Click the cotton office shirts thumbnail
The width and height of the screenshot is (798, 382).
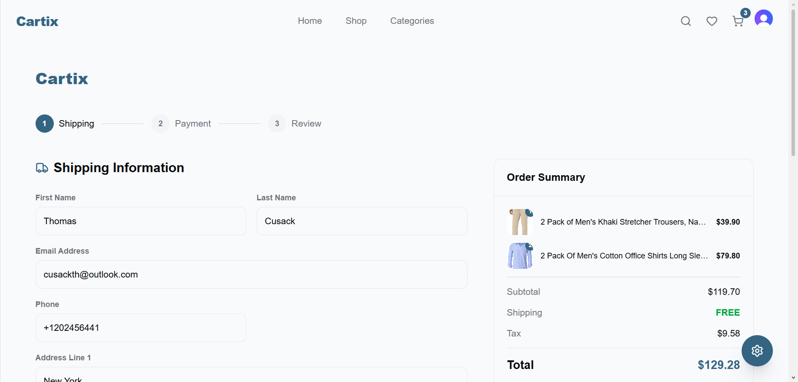pyautogui.click(x=520, y=256)
